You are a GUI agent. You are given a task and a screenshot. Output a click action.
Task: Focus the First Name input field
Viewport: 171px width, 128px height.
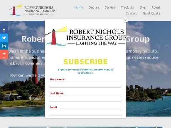tap(85, 85)
